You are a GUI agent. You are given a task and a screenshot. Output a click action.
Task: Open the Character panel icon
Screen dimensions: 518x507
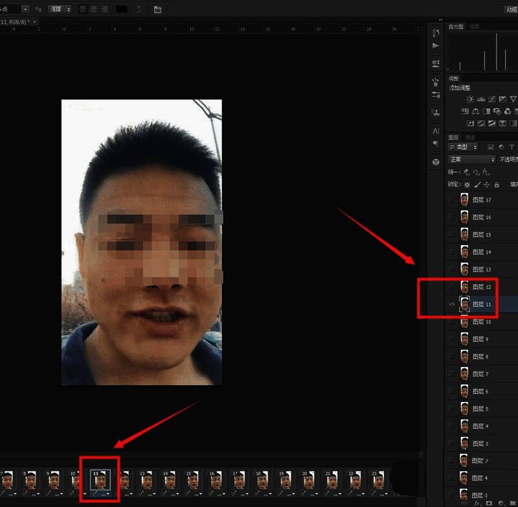[x=436, y=132]
